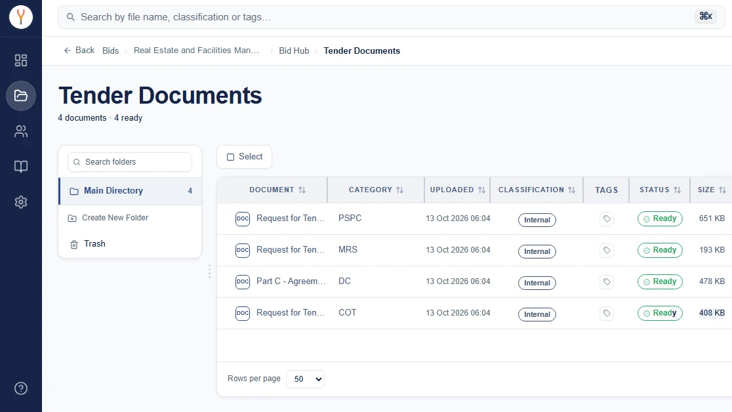Click Internal badge in PSPC row
Image resolution: width=732 pixels, height=412 pixels.
coord(537,220)
